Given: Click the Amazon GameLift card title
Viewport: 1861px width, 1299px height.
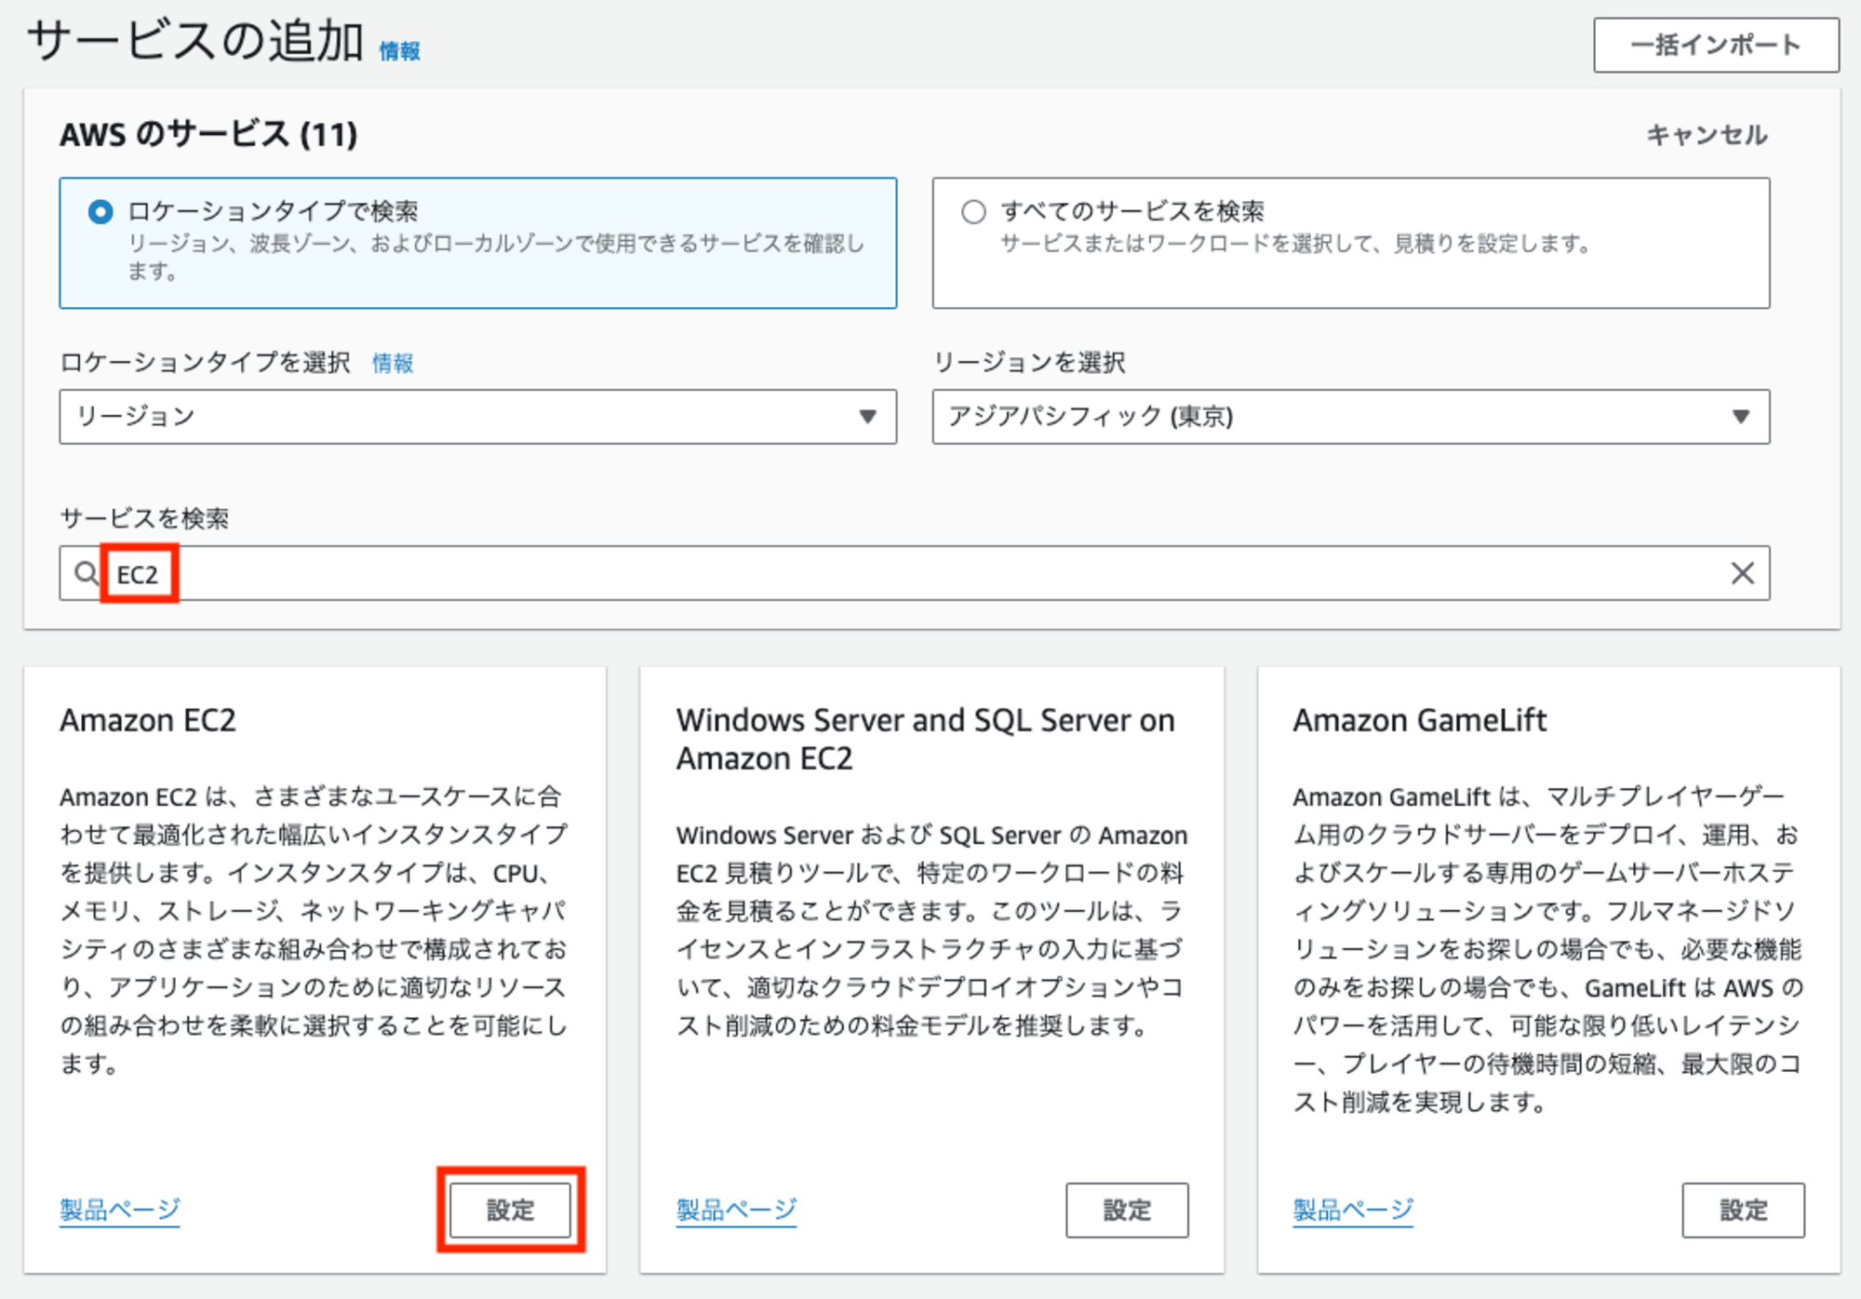Looking at the screenshot, I should [1420, 720].
